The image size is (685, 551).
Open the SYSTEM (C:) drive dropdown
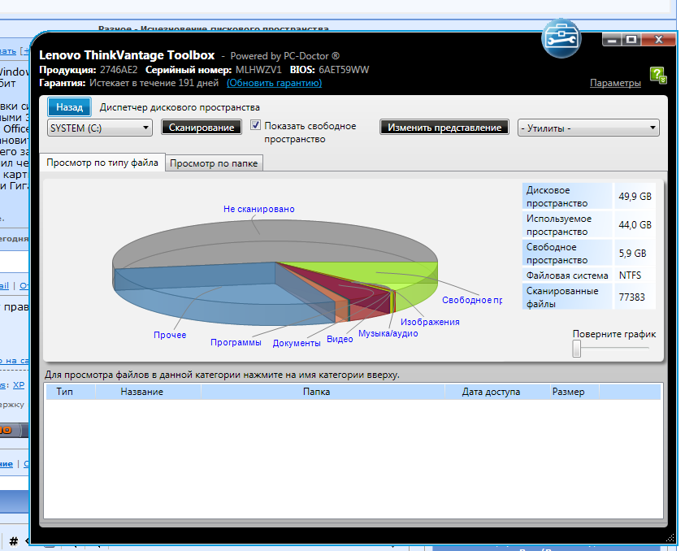[100, 128]
